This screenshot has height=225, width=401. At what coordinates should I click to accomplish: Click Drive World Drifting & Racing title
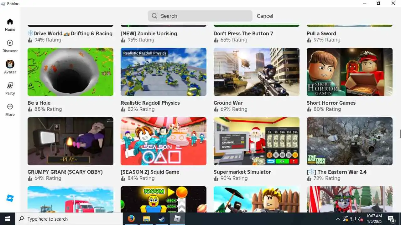[x=70, y=33]
